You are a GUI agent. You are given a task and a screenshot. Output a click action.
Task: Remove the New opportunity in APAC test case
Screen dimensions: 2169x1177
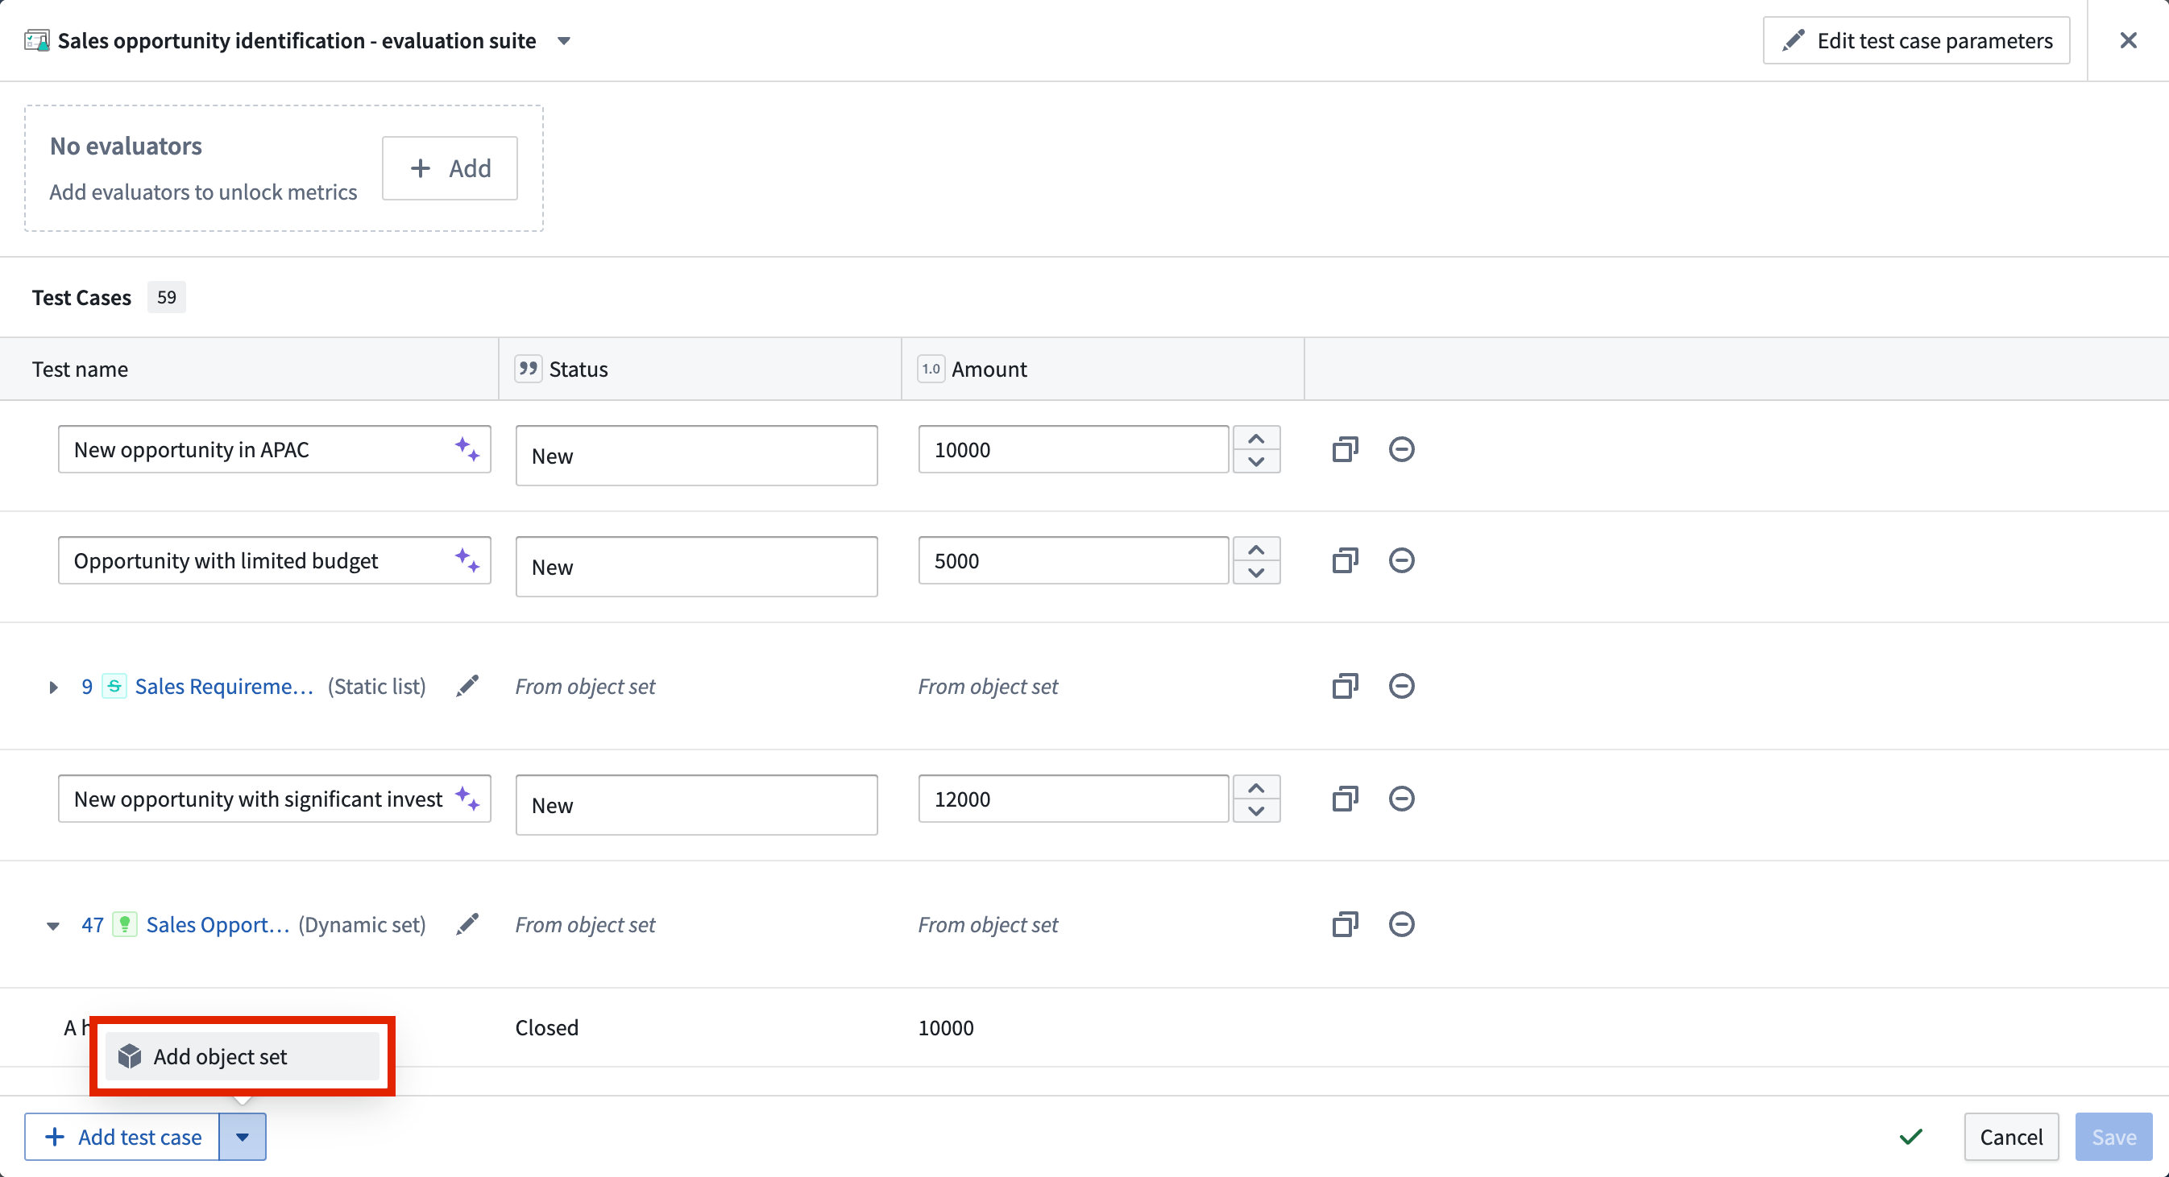(1401, 449)
